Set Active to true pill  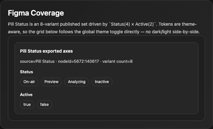[27, 105]
